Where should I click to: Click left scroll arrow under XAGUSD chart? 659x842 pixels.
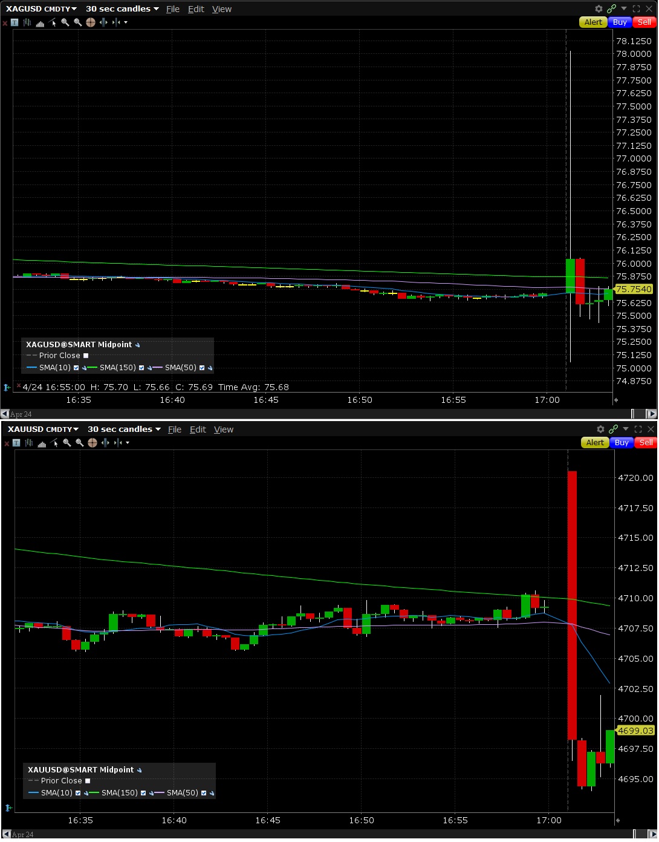coord(5,414)
